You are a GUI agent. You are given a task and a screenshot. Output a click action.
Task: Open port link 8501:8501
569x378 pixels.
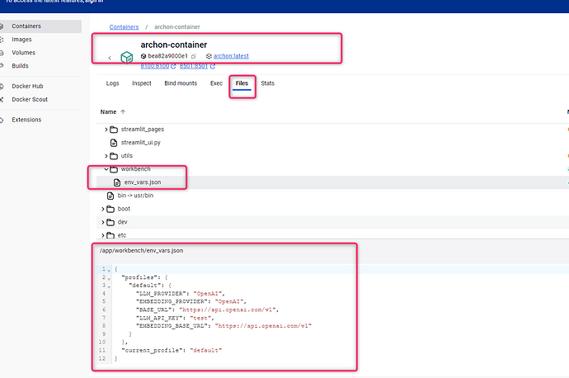tap(194, 66)
